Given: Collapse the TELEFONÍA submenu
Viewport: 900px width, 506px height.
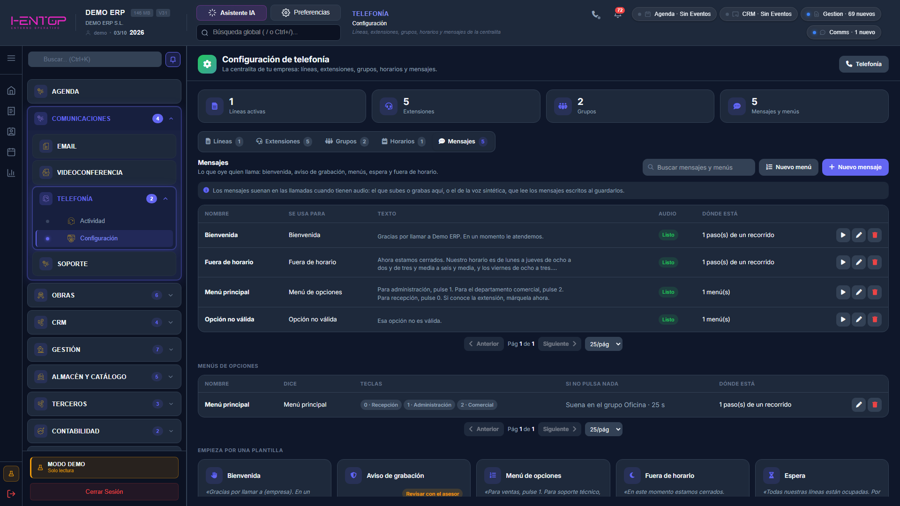Looking at the screenshot, I should pyautogui.click(x=165, y=199).
